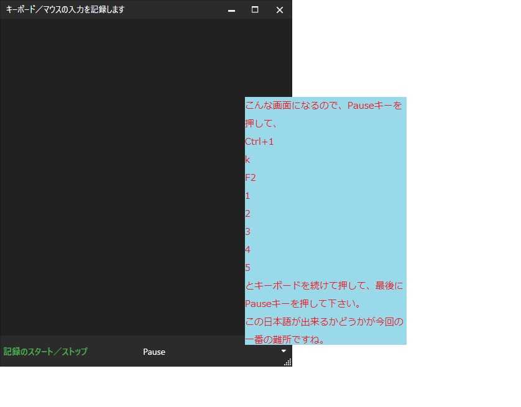The height and width of the screenshot is (407, 521).
Task: Click the text こんな画面になるので、Pauseキーを
Action: (323, 105)
